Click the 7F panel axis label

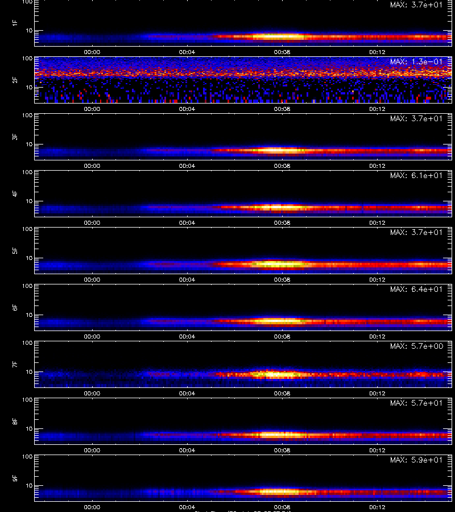click(15, 364)
